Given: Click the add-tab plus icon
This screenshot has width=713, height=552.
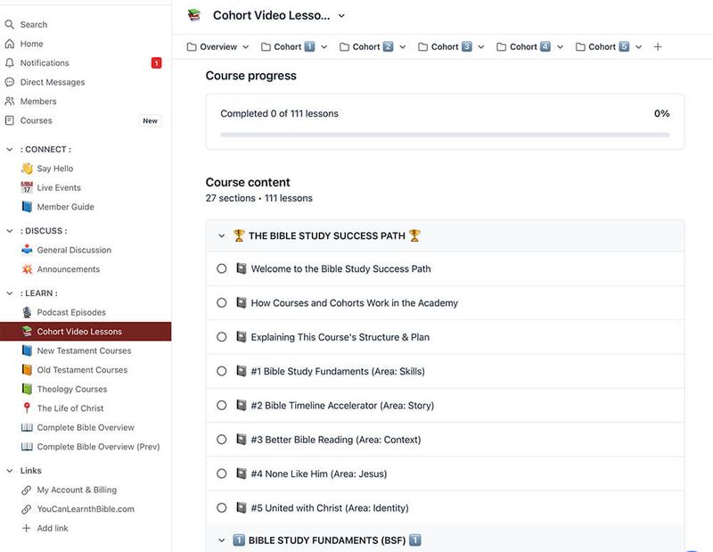Looking at the screenshot, I should (x=658, y=47).
